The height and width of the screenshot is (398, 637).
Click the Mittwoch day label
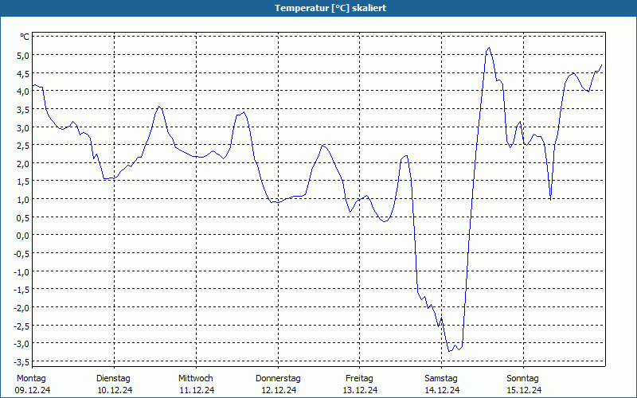(195, 379)
